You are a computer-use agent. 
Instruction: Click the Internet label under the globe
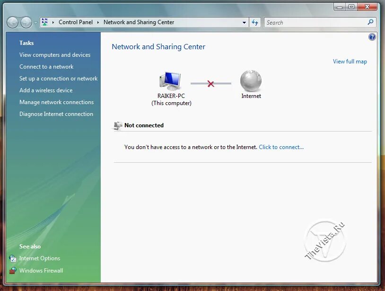pos(251,96)
